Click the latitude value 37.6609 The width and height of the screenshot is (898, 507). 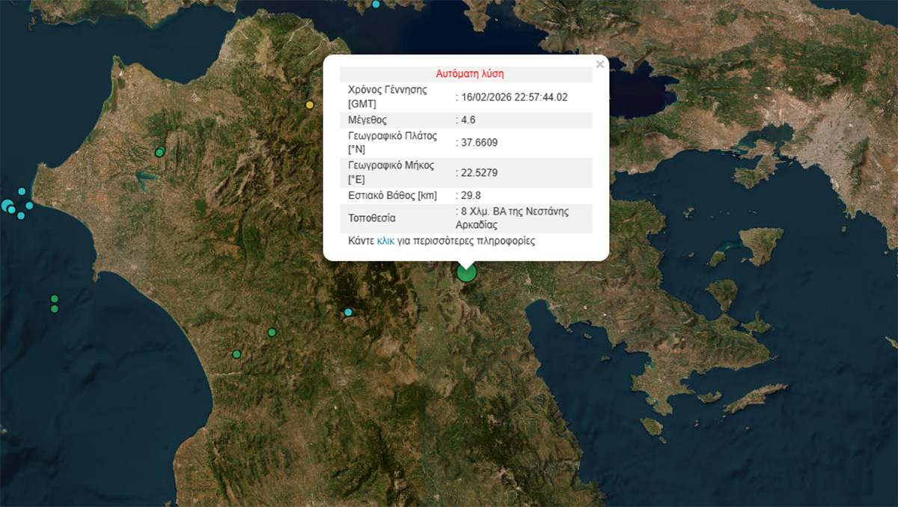pyautogui.click(x=479, y=143)
